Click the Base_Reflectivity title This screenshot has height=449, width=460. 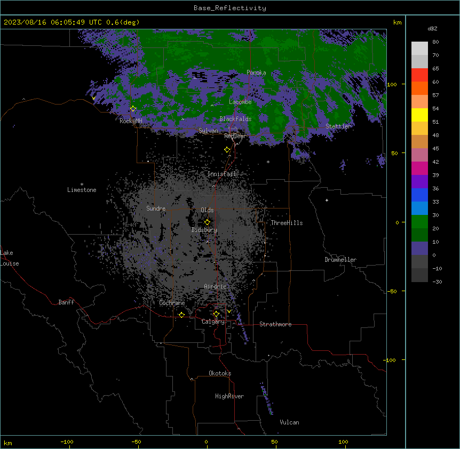pos(230,8)
